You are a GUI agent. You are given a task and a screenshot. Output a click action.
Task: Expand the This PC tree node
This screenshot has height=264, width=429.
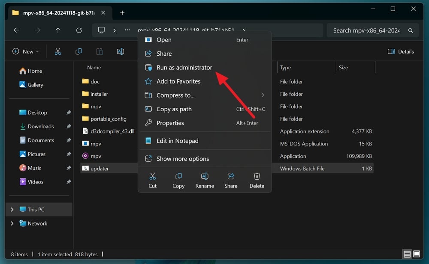(12, 209)
